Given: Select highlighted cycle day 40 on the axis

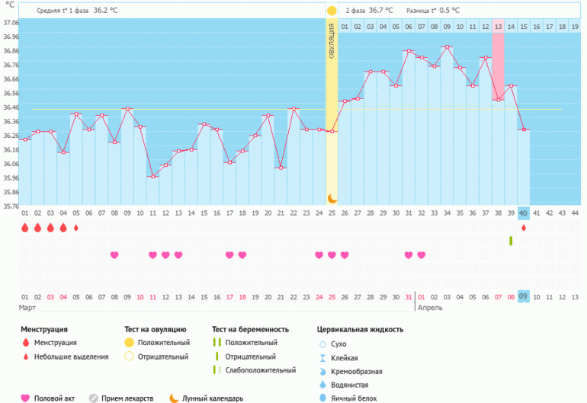Looking at the screenshot, I should [x=523, y=213].
